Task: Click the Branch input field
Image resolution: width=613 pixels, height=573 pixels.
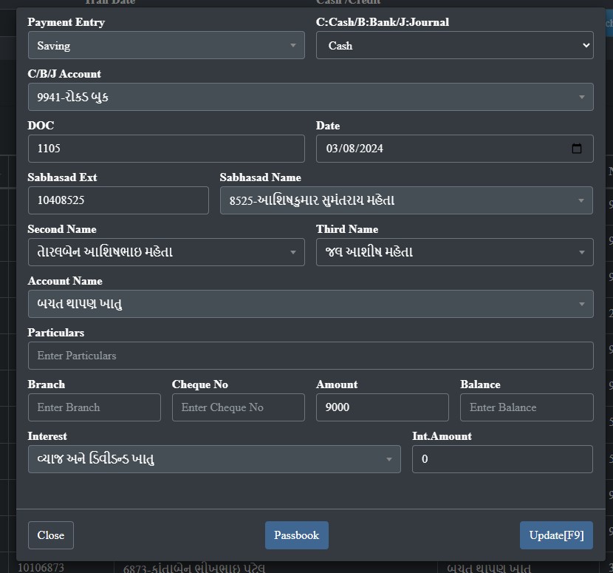Action: (94, 407)
